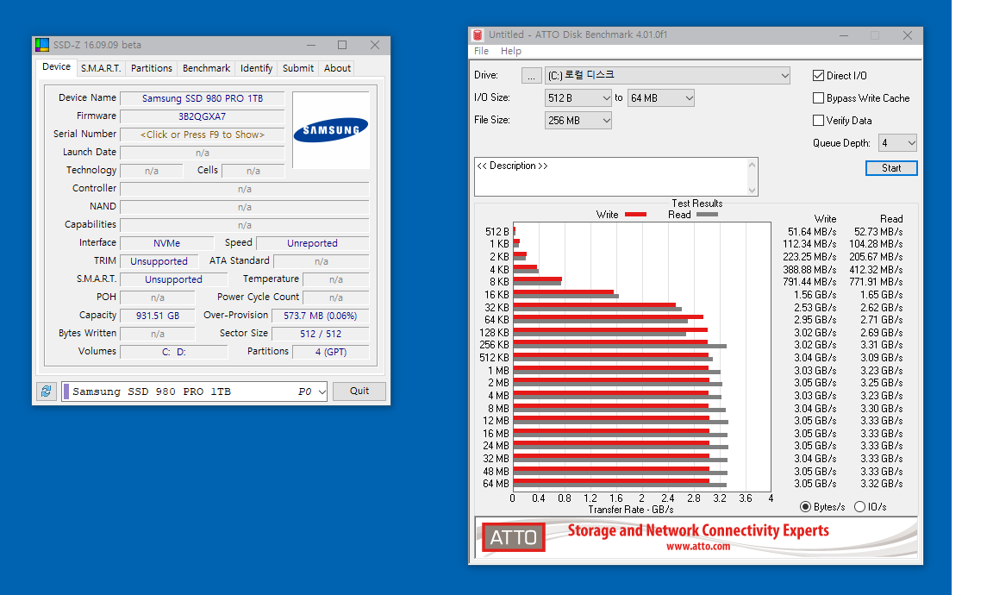Viewport: 993px width, 595px height.
Task: Click the ATTO Disk Benchmark title bar icon
Action: tap(478, 34)
